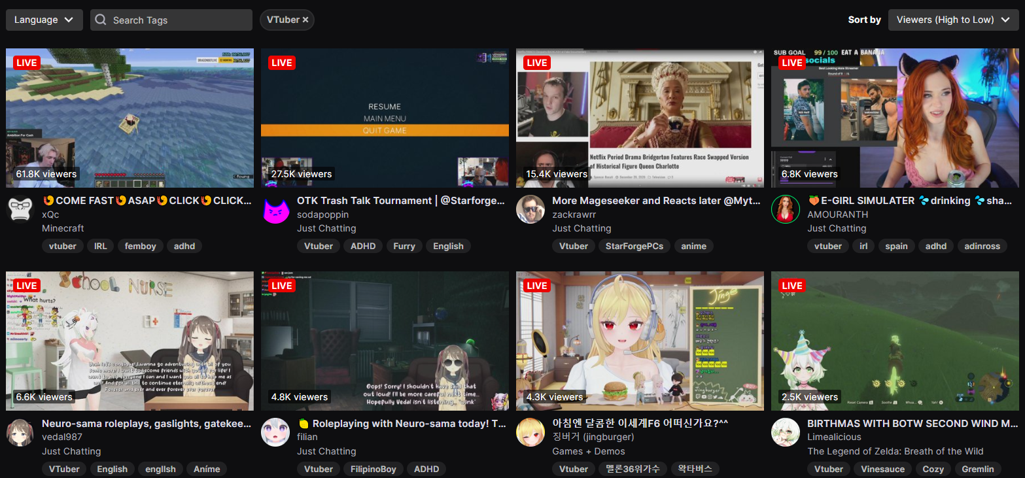
Task: Open jingburger's Korean stream title
Action: point(640,424)
